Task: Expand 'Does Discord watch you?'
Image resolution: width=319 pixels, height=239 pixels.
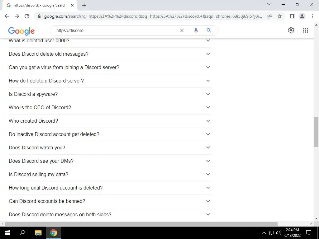Action: tap(110, 148)
